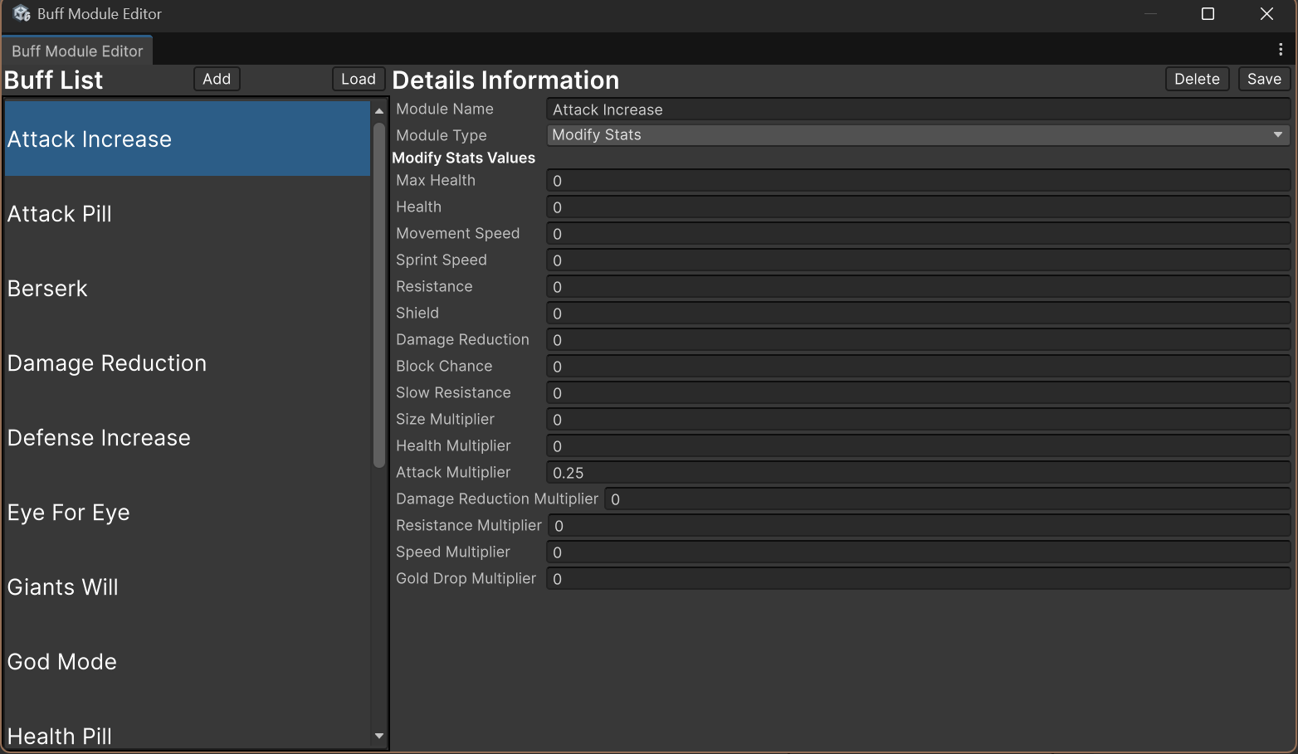The width and height of the screenshot is (1298, 754).
Task: Click the Sprint Speed value field
Action: coord(918,260)
